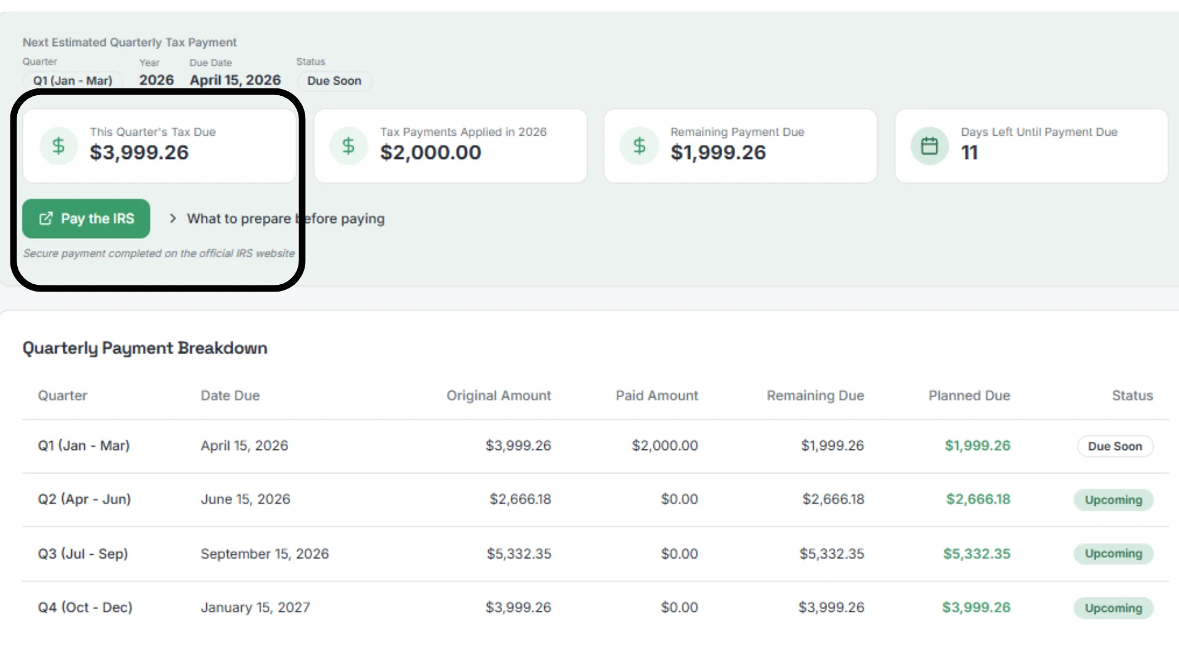Screen dimensions: 1179x663
Task: Click paid amount $2,000.00 in Q1 row
Action: pyautogui.click(x=665, y=446)
